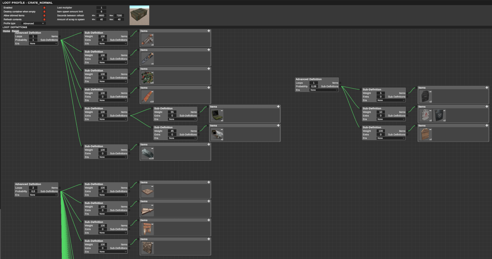Click the Seconds between refresh Max field
This screenshot has height=259, width=492.
coord(119,16)
